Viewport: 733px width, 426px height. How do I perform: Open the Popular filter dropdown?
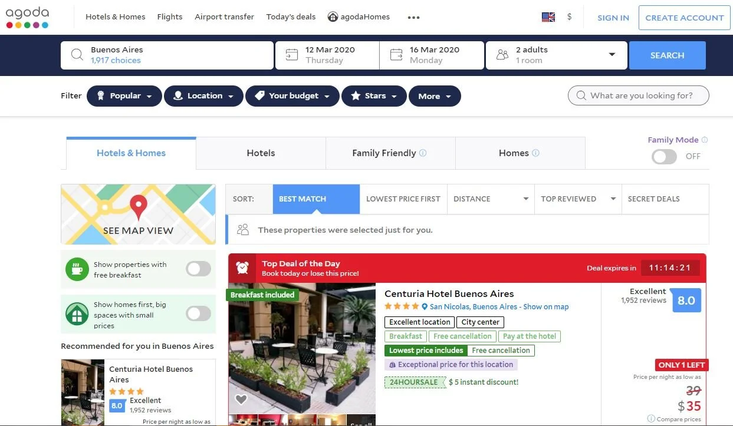pos(124,96)
